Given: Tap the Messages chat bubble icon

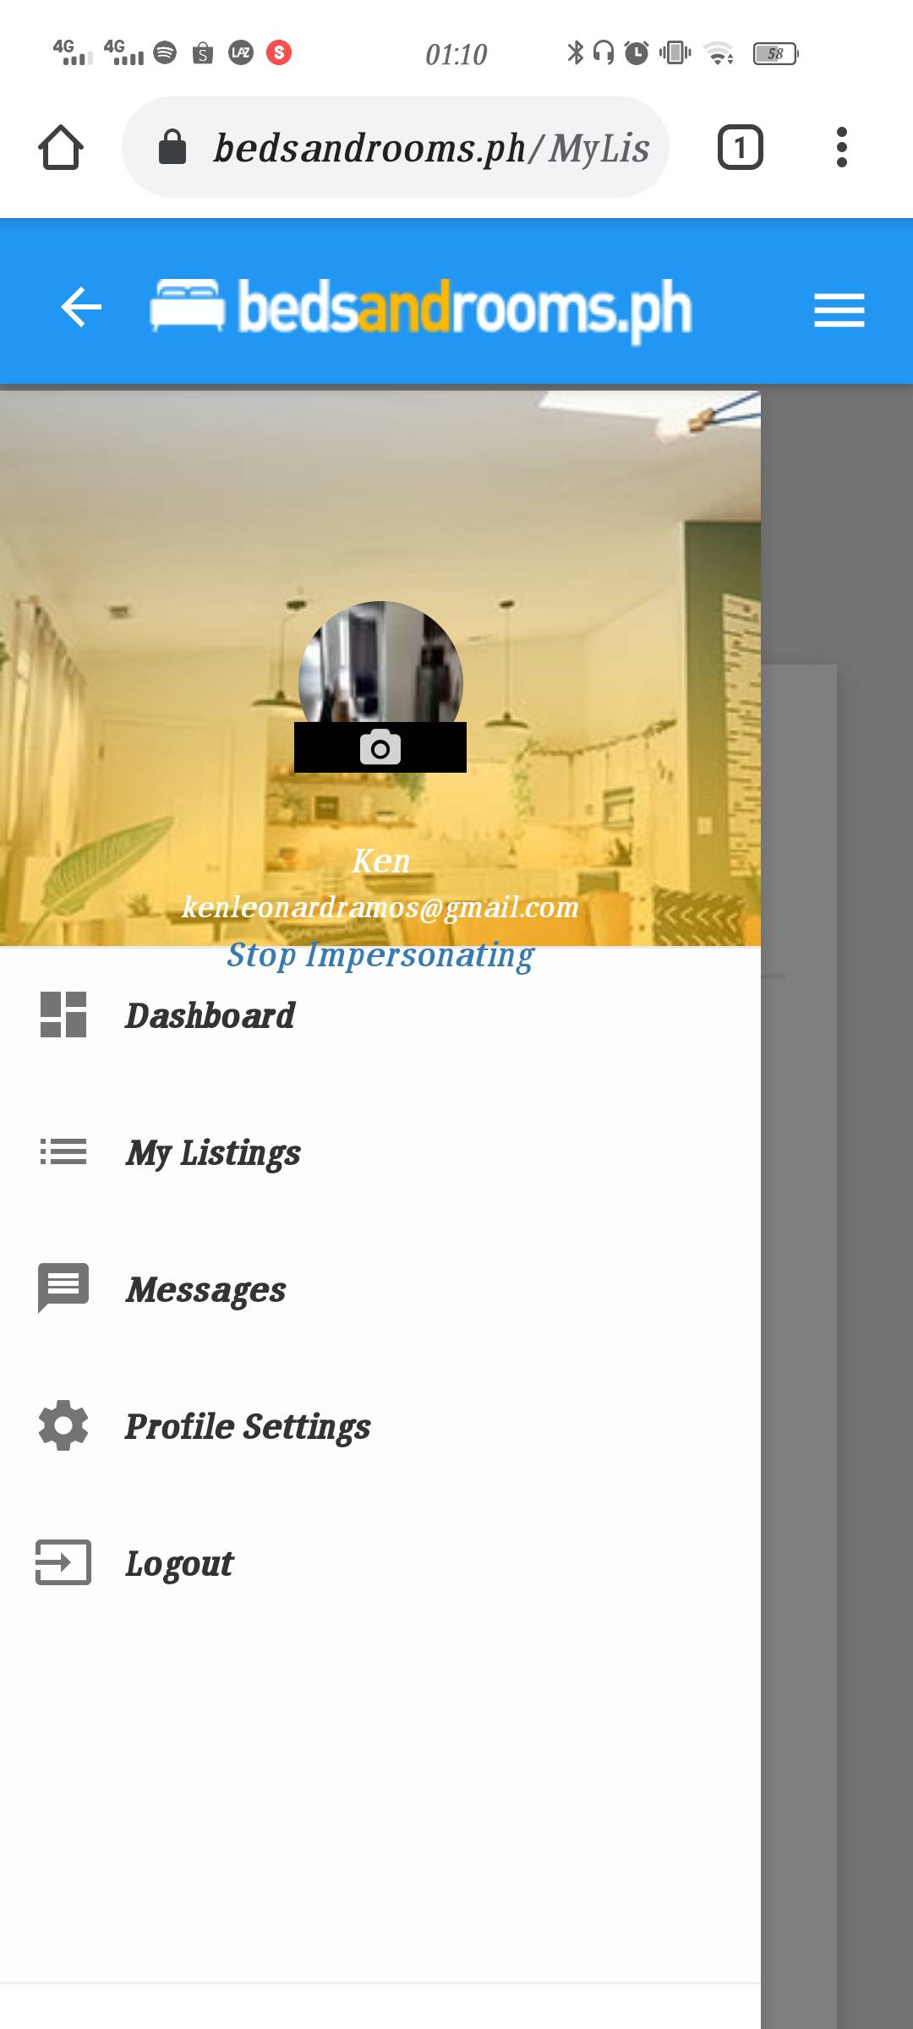Looking at the screenshot, I should (63, 1288).
